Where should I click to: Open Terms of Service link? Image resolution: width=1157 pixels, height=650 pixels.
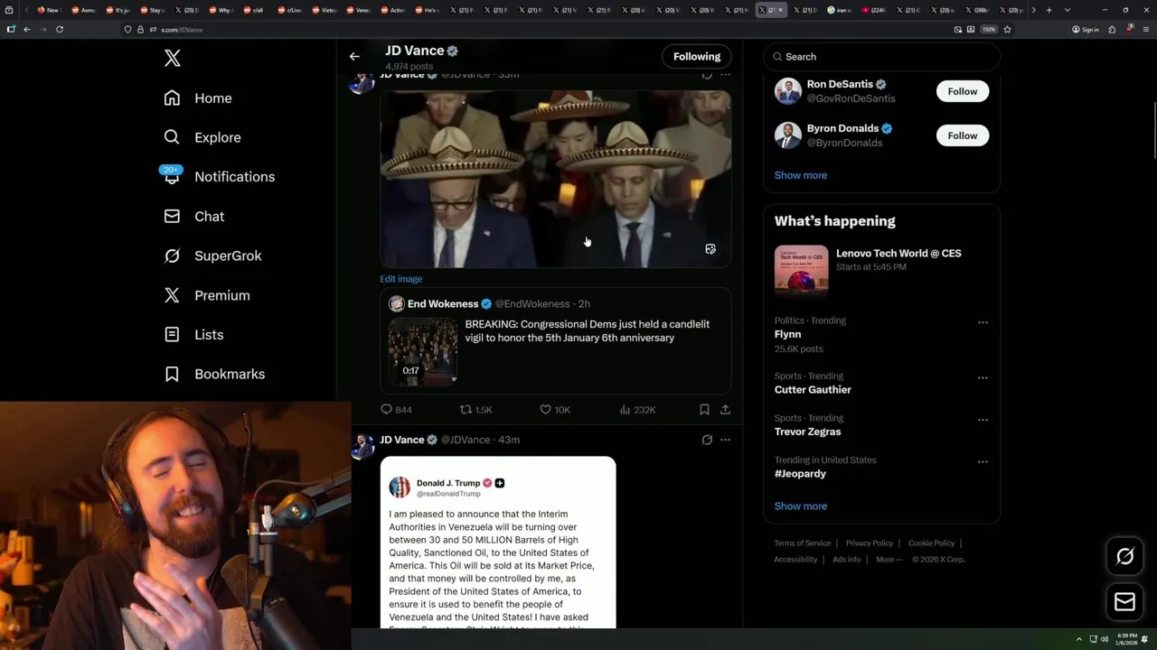click(x=802, y=543)
